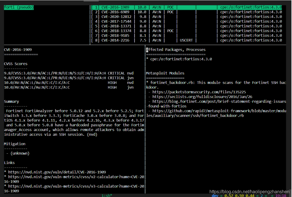The height and width of the screenshot is (197, 292).
Task: Click the POC tag for CVE-2016-6909
Action: pyautogui.click(x=170, y=12)
